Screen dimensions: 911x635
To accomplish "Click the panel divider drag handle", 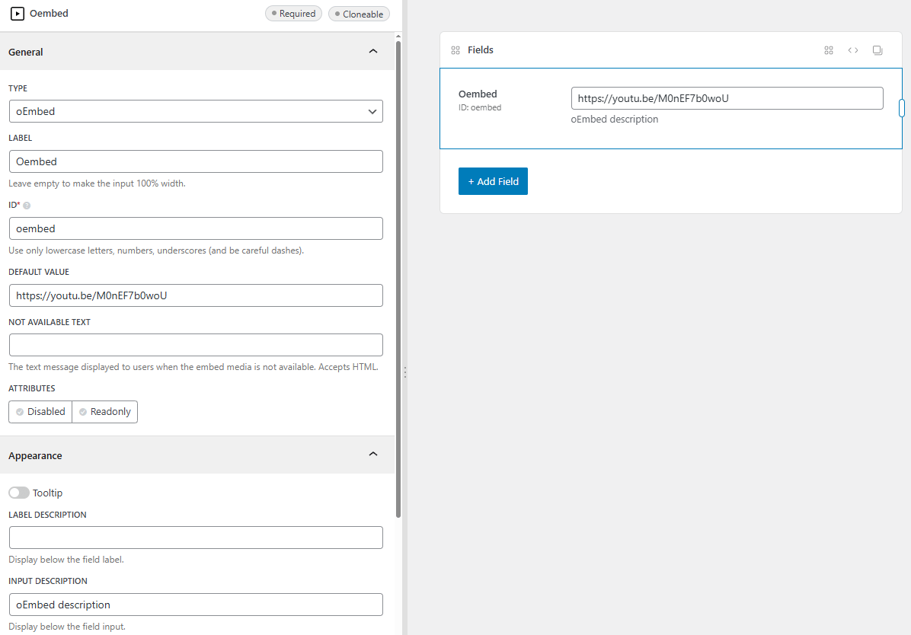I will (404, 372).
